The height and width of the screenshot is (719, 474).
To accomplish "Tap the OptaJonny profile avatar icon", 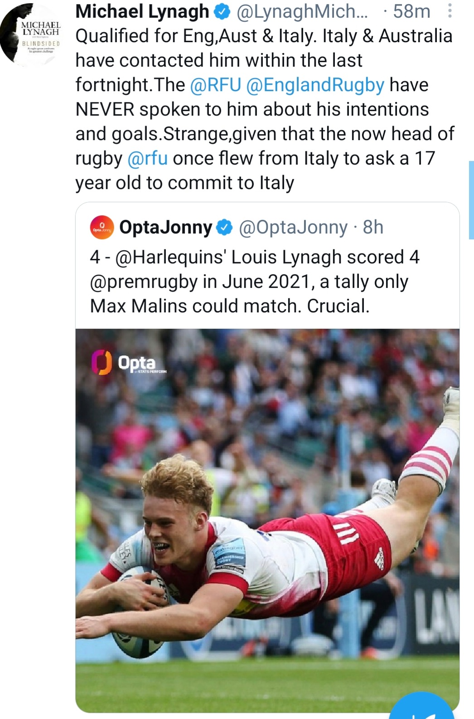I will pyautogui.click(x=102, y=227).
